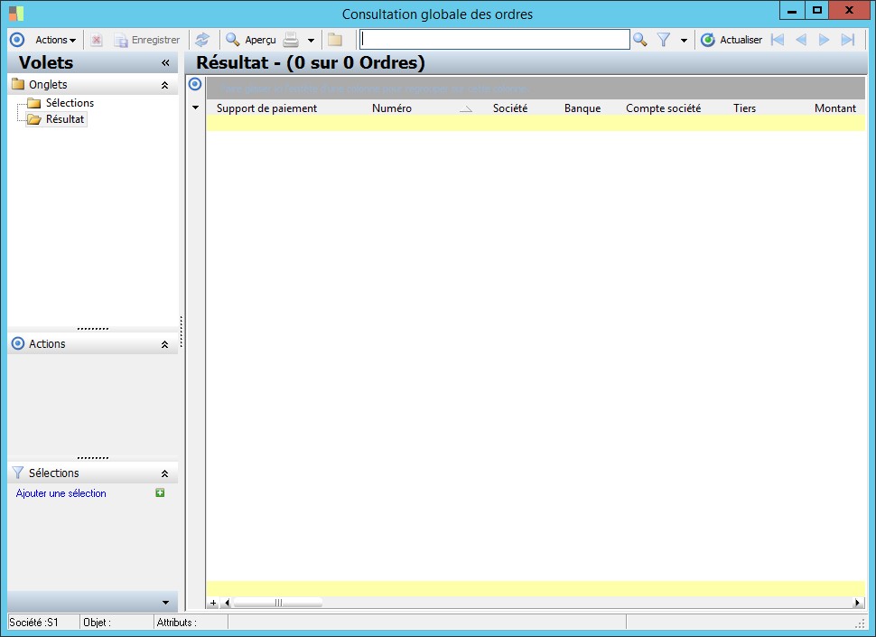
Task: Go to first record navigation arrow
Action: 778,40
